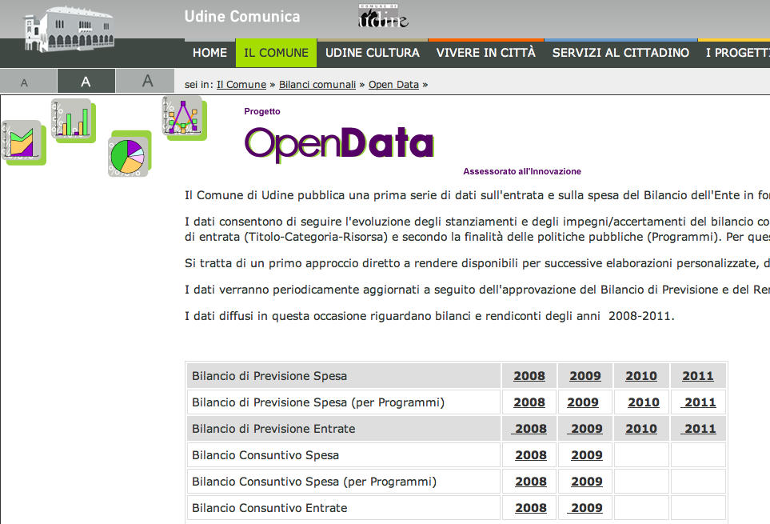Open 2011 for Bilancio di Previsione Entrate
This screenshot has height=524, width=770.
coord(698,429)
